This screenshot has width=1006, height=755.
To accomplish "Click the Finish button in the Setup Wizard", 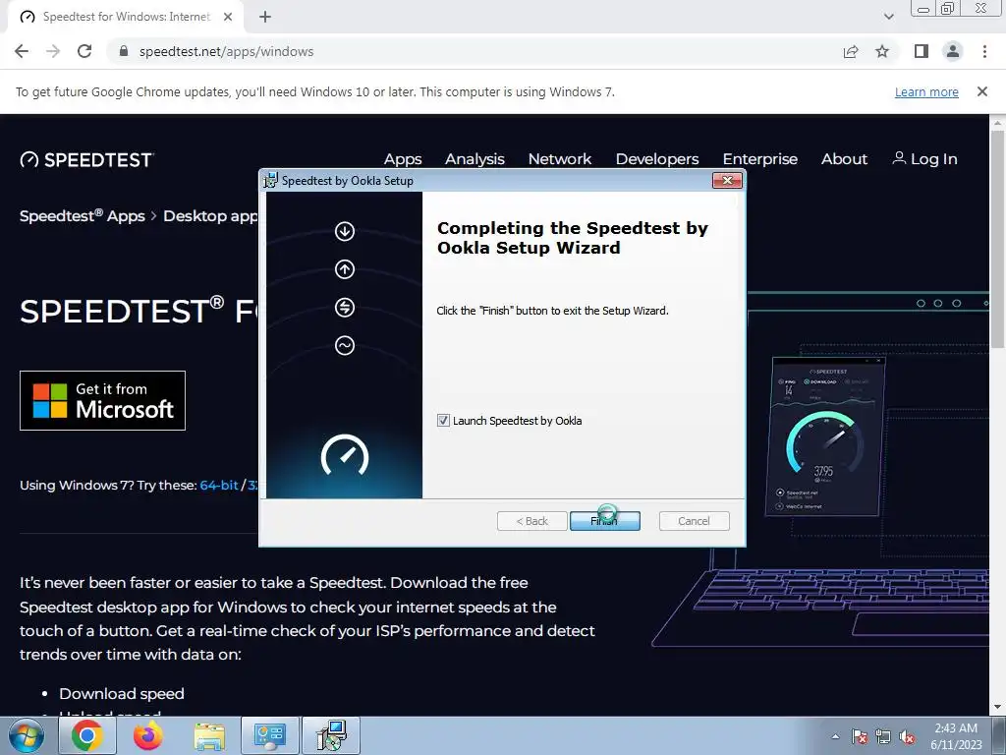I will pyautogui.click(x=604, y=521).
